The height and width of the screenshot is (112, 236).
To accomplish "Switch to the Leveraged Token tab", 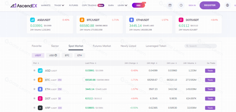I will tap(156, 46).
